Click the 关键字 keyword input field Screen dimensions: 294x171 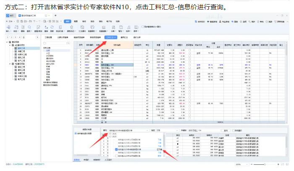click(x=204, y=131)
